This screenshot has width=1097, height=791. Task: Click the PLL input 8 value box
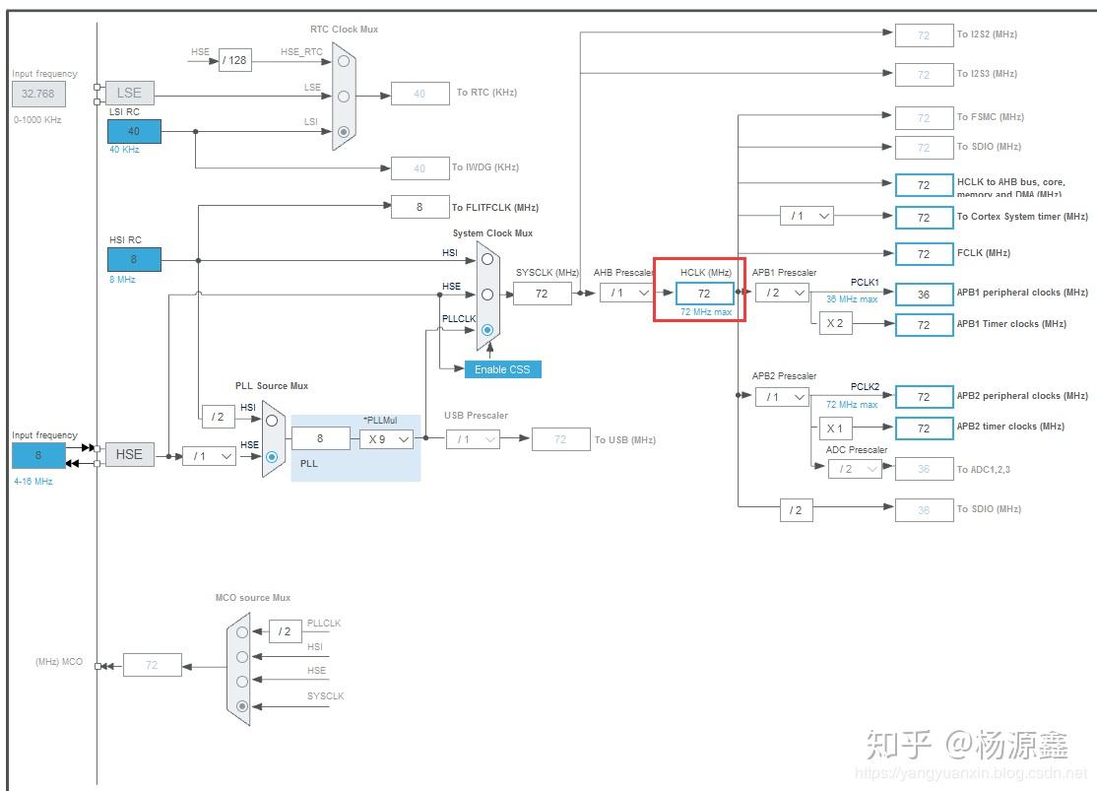tap(320, 438)
